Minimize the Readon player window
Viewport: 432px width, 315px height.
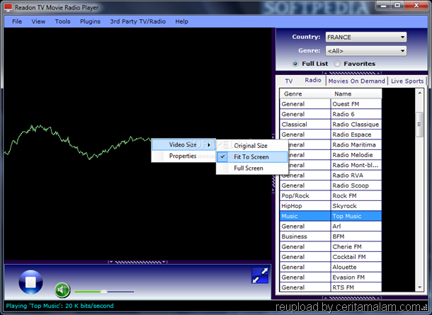[x=384, y=6]
